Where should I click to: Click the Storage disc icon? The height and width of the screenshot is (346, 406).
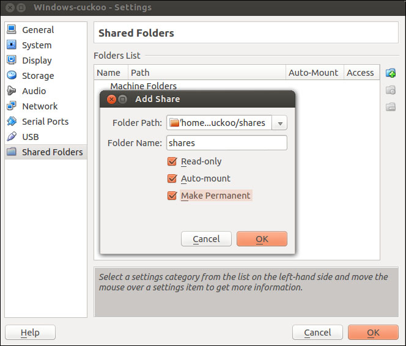pos(12,75)
